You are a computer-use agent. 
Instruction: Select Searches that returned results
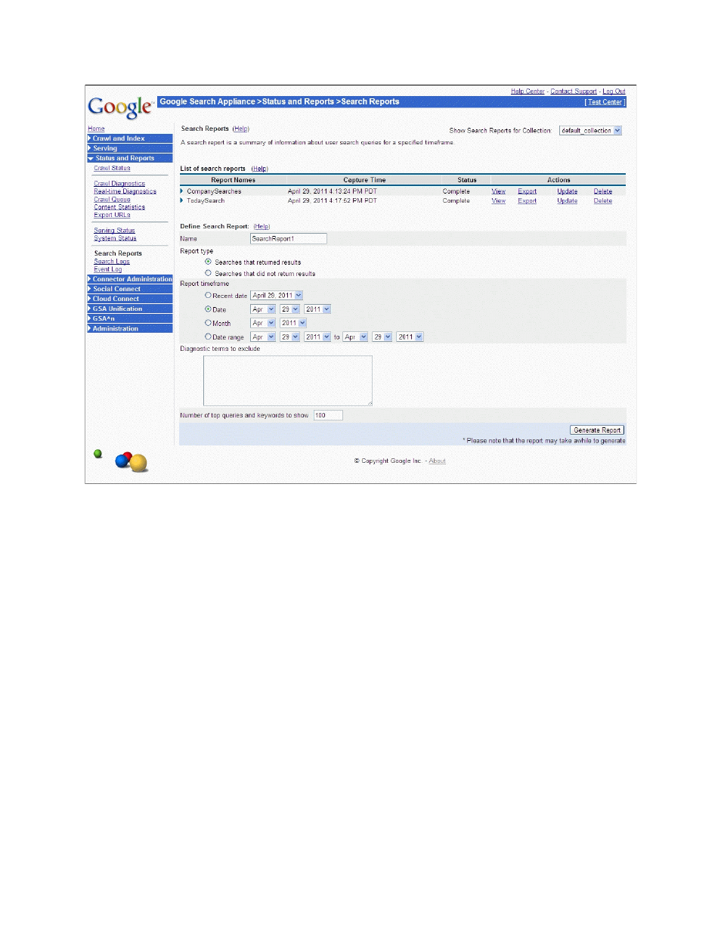[x=208, y=262]
